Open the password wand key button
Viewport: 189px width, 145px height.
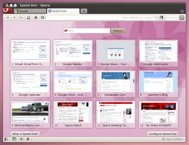point(21,17)
